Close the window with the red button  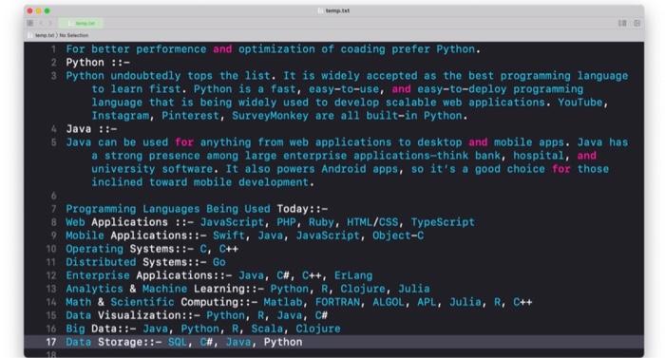click(x=30, y=10)
